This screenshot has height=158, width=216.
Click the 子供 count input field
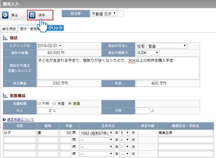click(143, 110)
